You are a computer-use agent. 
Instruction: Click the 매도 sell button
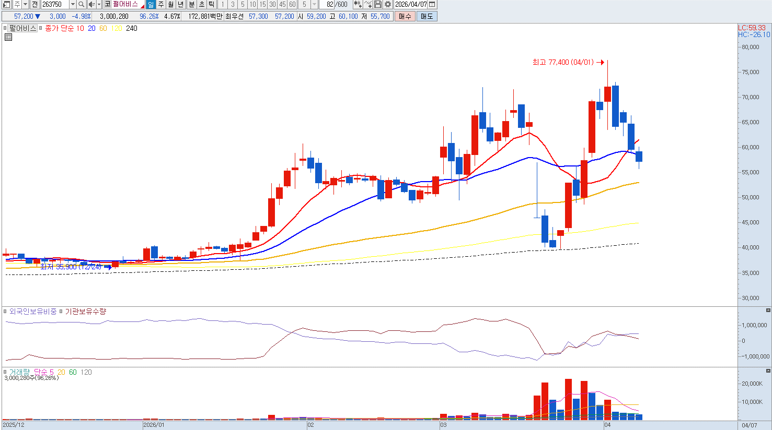coord(427,16)
